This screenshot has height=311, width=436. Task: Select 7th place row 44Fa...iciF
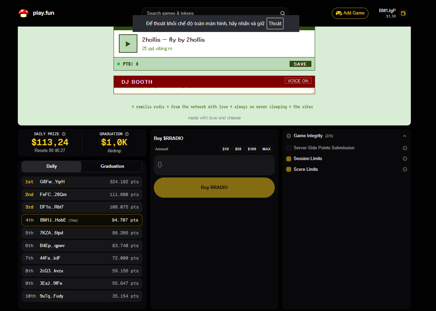(x=82, y=258)
